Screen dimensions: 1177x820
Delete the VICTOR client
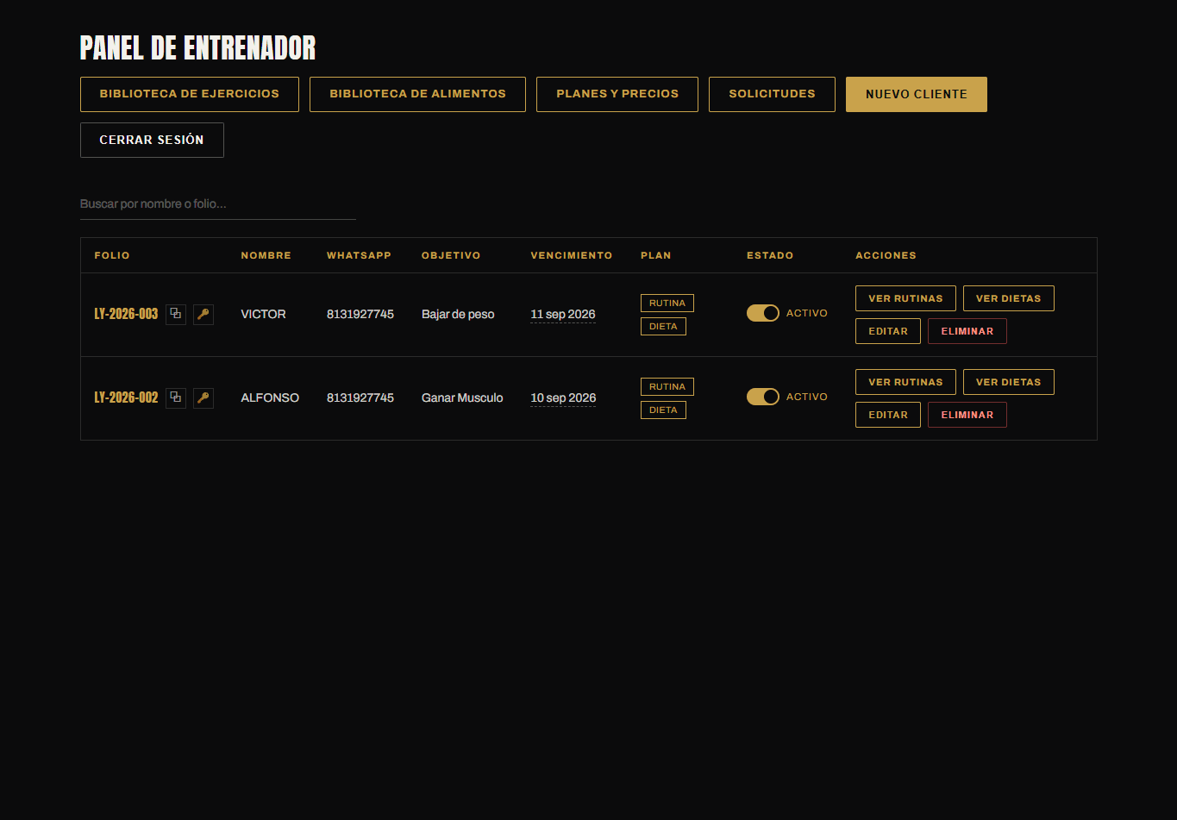tap(967, 331)
